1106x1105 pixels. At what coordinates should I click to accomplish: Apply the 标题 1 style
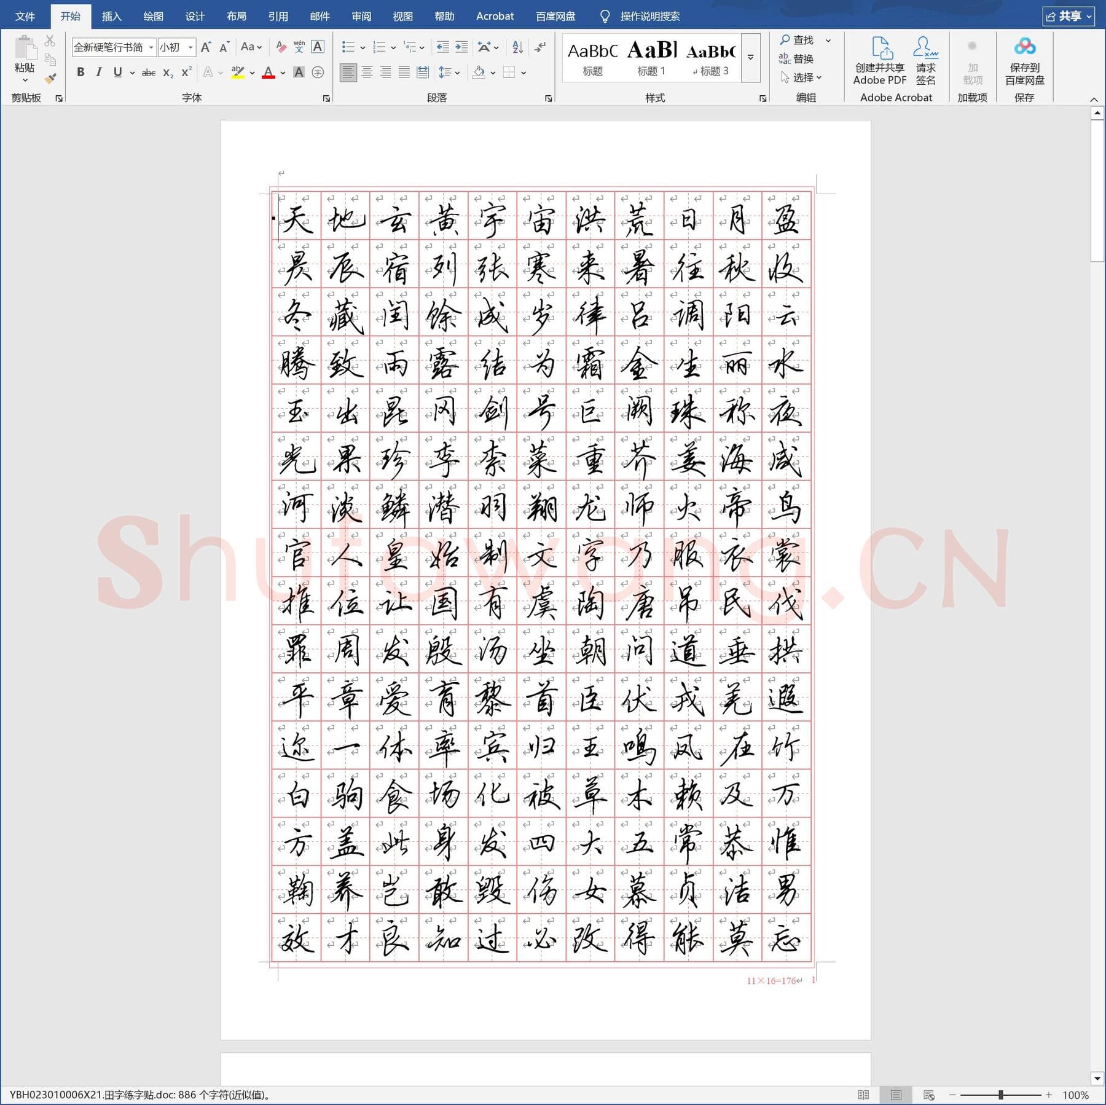click(651, 58)
